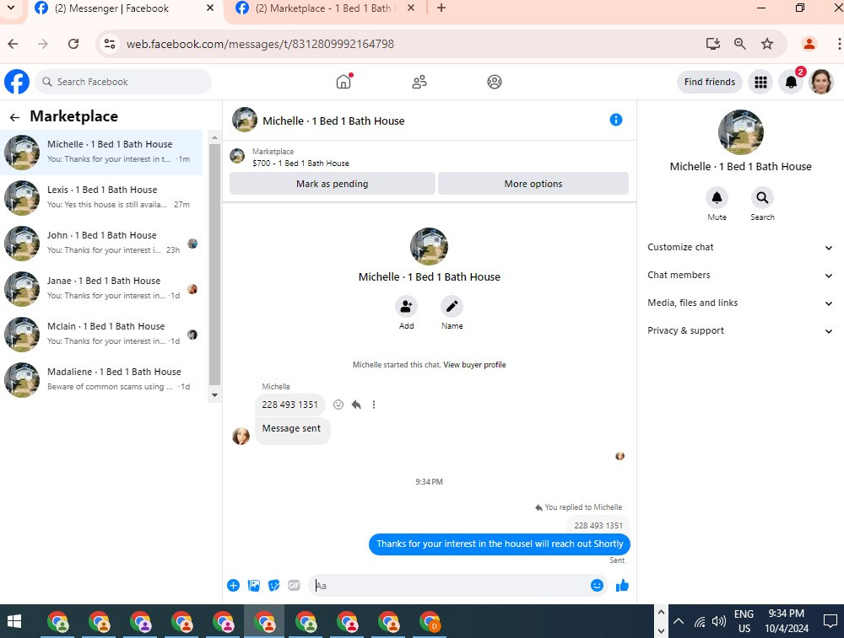
Task: Choose a sticker in the composer
Action: click(274, 586)
